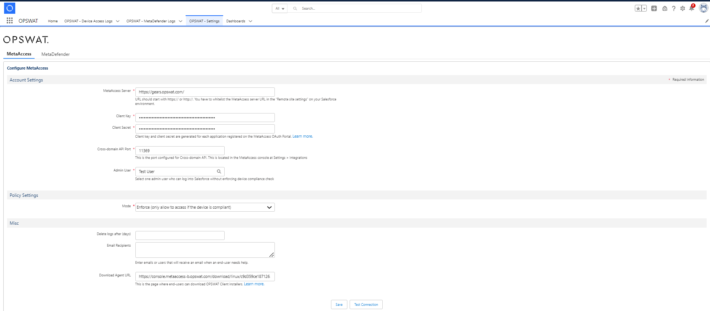The image size is (710, 311).
Task: Click the Download Agent URL field
Action: pyautogui.click(x=205, y=276)
